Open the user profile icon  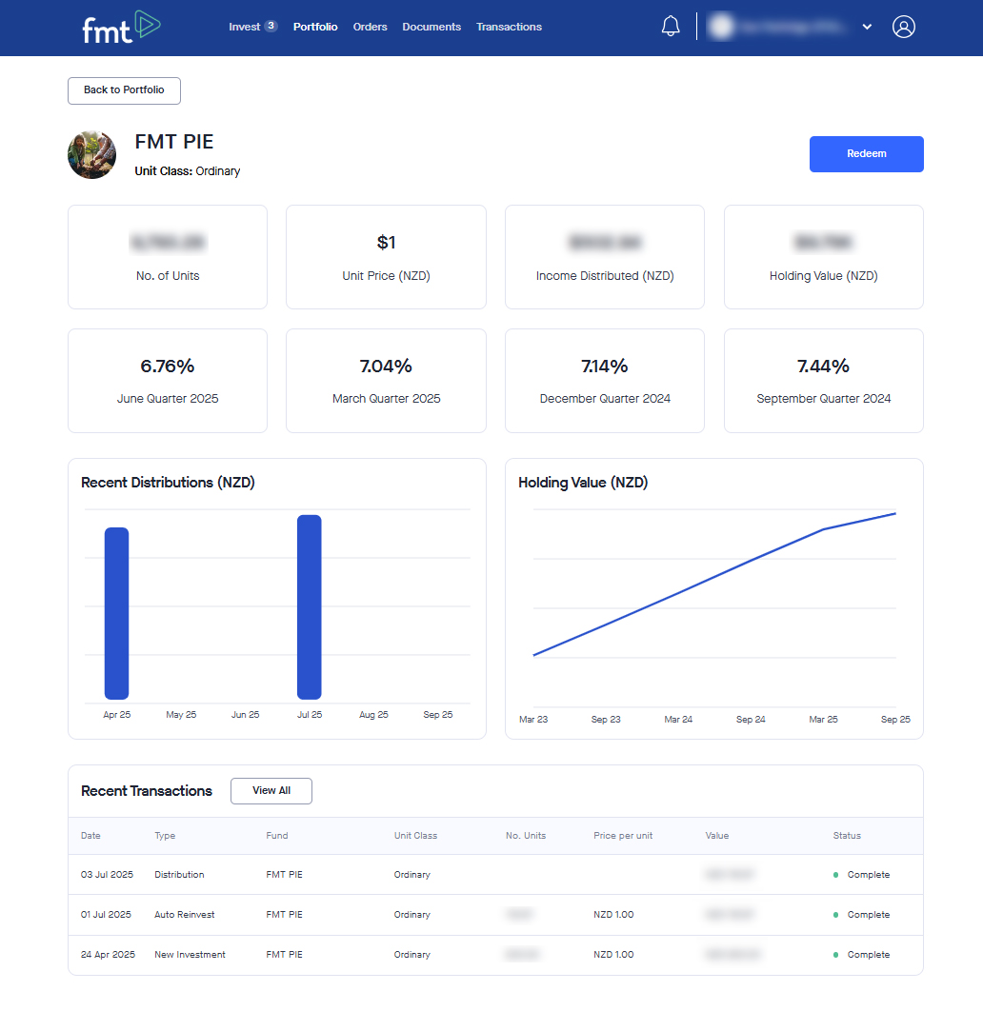[903, 27]
